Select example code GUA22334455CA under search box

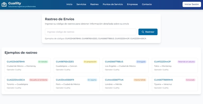[138, 39]
